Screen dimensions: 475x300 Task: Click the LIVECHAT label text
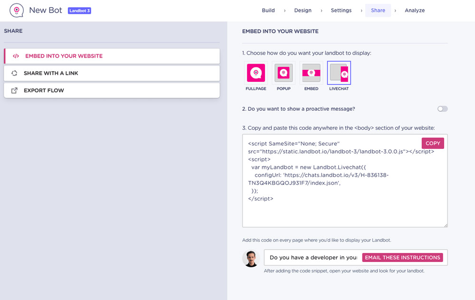(339, 88)
